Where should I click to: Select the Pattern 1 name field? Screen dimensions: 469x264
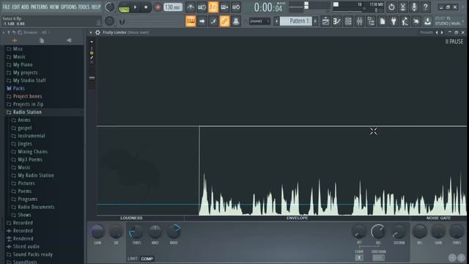pyautogui.click(x=296, y=21)
